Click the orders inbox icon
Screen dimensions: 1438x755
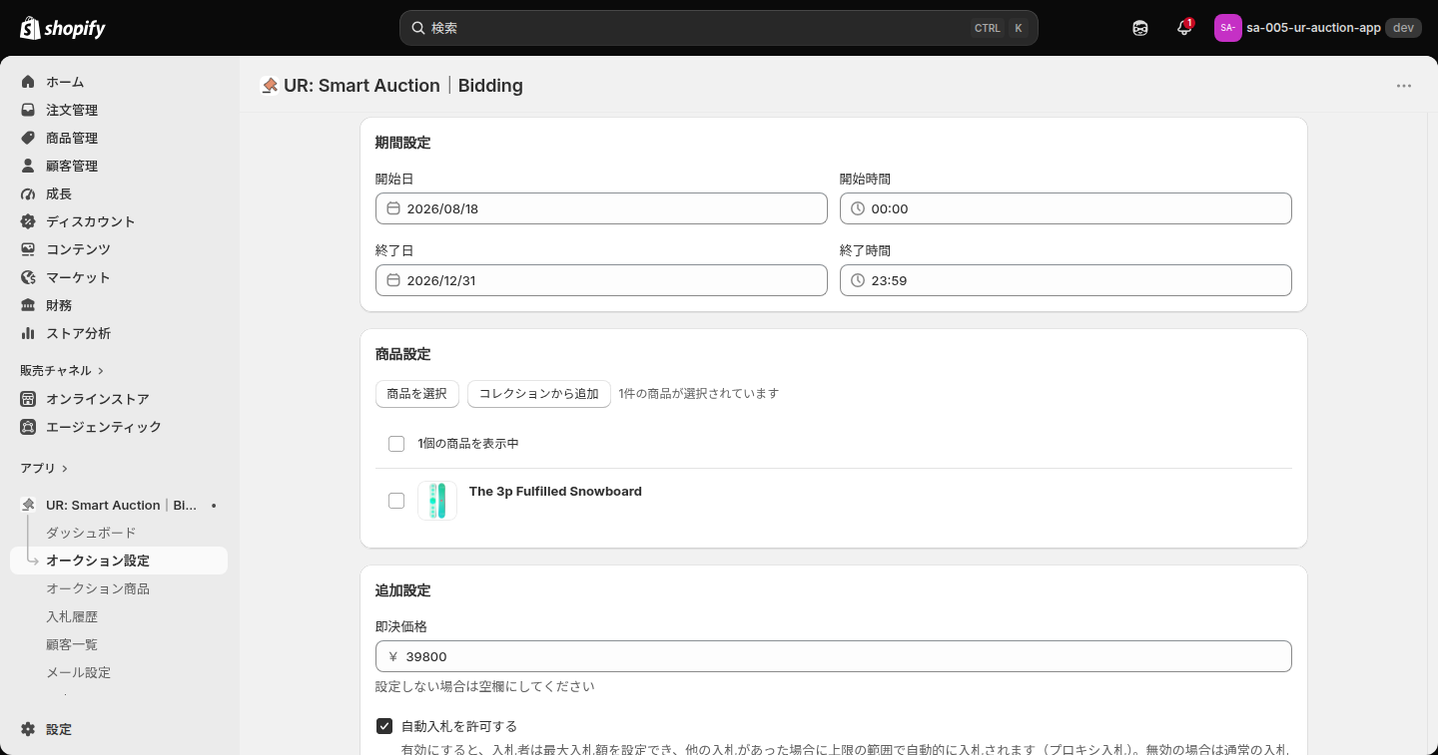[28, 110]
